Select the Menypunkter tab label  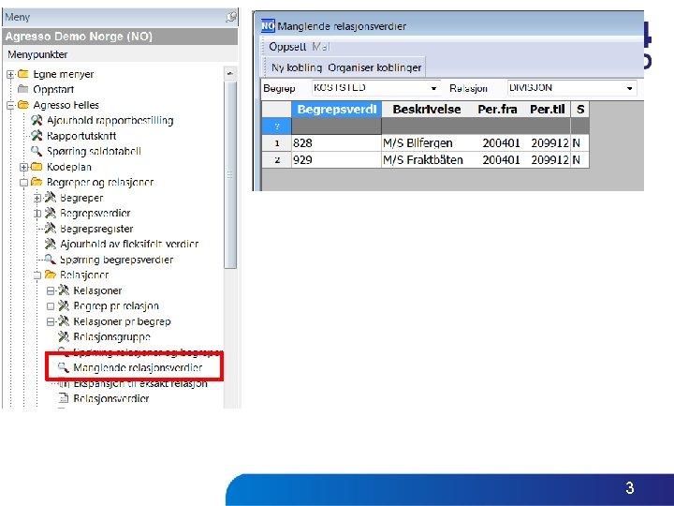point(37,54)
